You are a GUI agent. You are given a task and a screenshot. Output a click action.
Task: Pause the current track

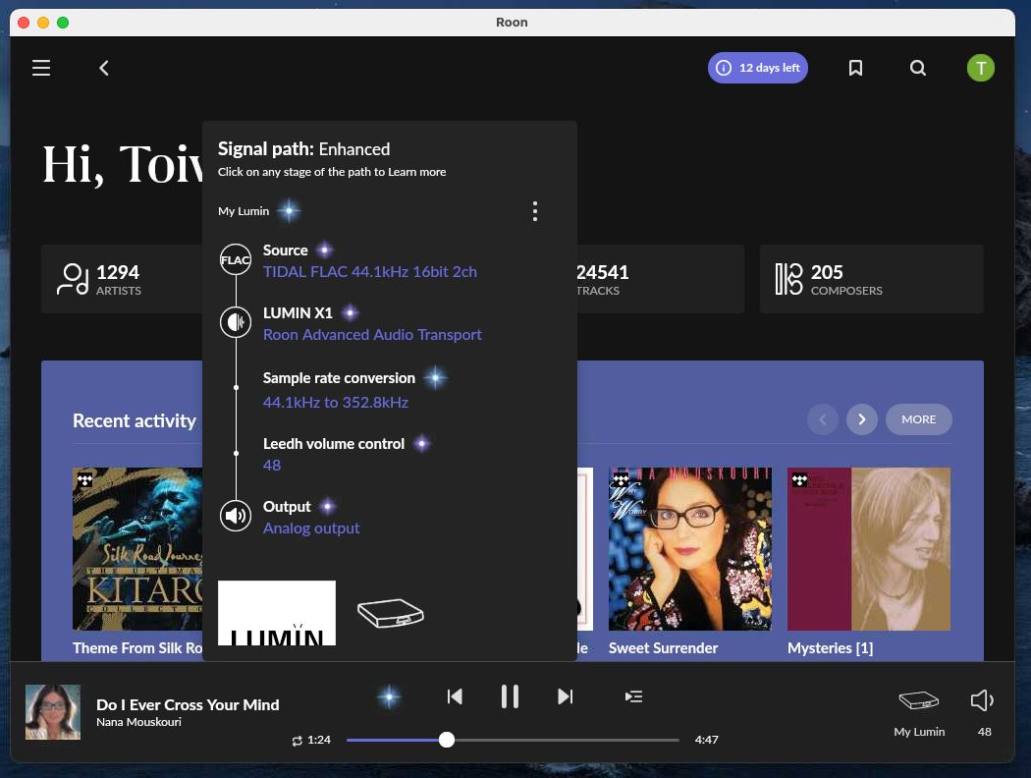tap(510, 696)
